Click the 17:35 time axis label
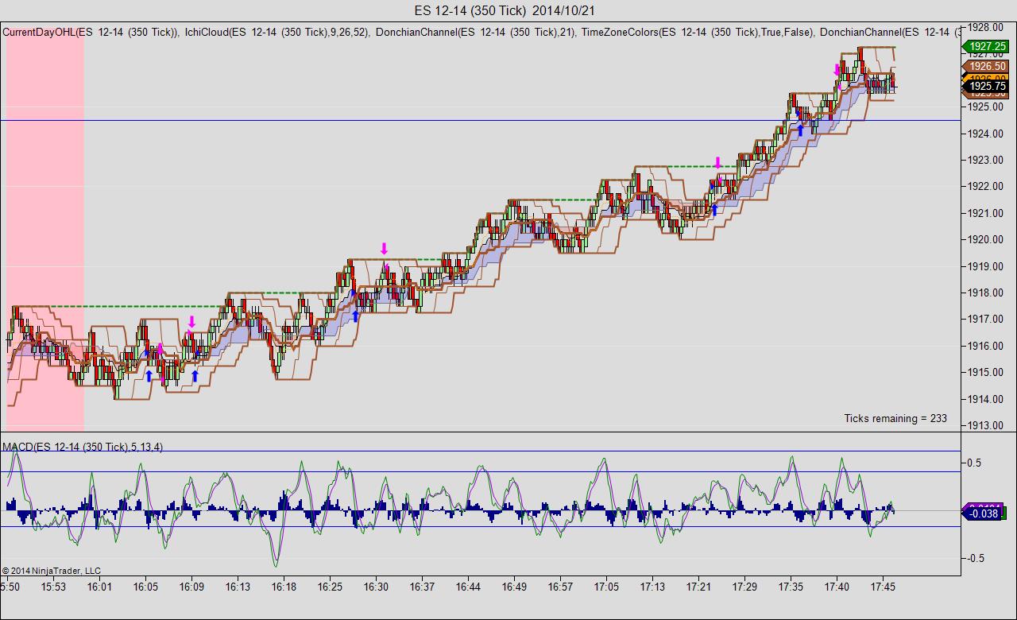This screenshot has height=620, width=1017. tap(791, 587)
